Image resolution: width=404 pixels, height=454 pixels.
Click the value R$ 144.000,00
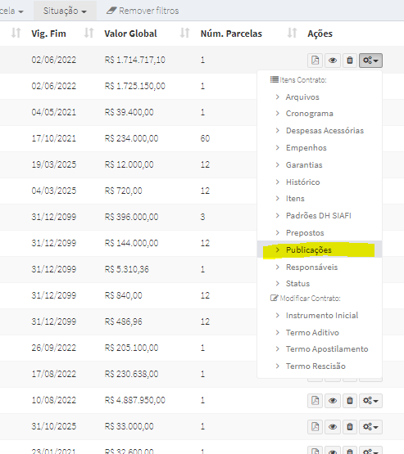coord(131,243)
